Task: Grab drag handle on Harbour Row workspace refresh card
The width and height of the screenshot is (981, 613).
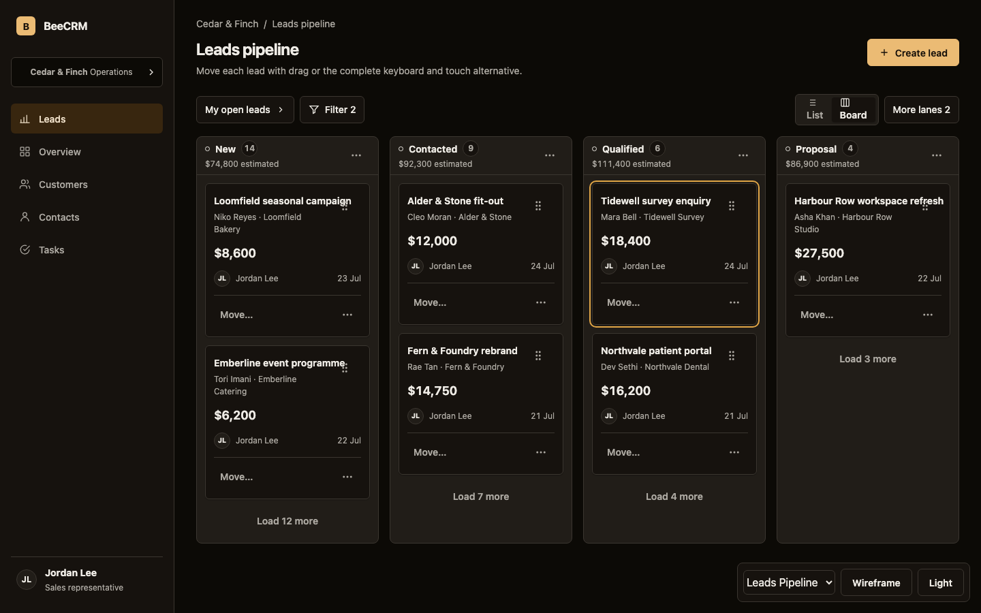Action: click(x=925, y=206)
